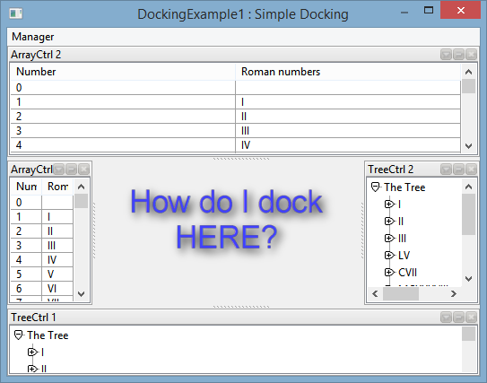Click the Rom column header in small ArrayCtrl
Image resolution: width=487 pixels, height=383 pixels.
(57, 187)
